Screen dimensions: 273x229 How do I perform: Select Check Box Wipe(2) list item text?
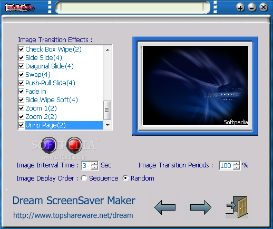click(54, 49)
